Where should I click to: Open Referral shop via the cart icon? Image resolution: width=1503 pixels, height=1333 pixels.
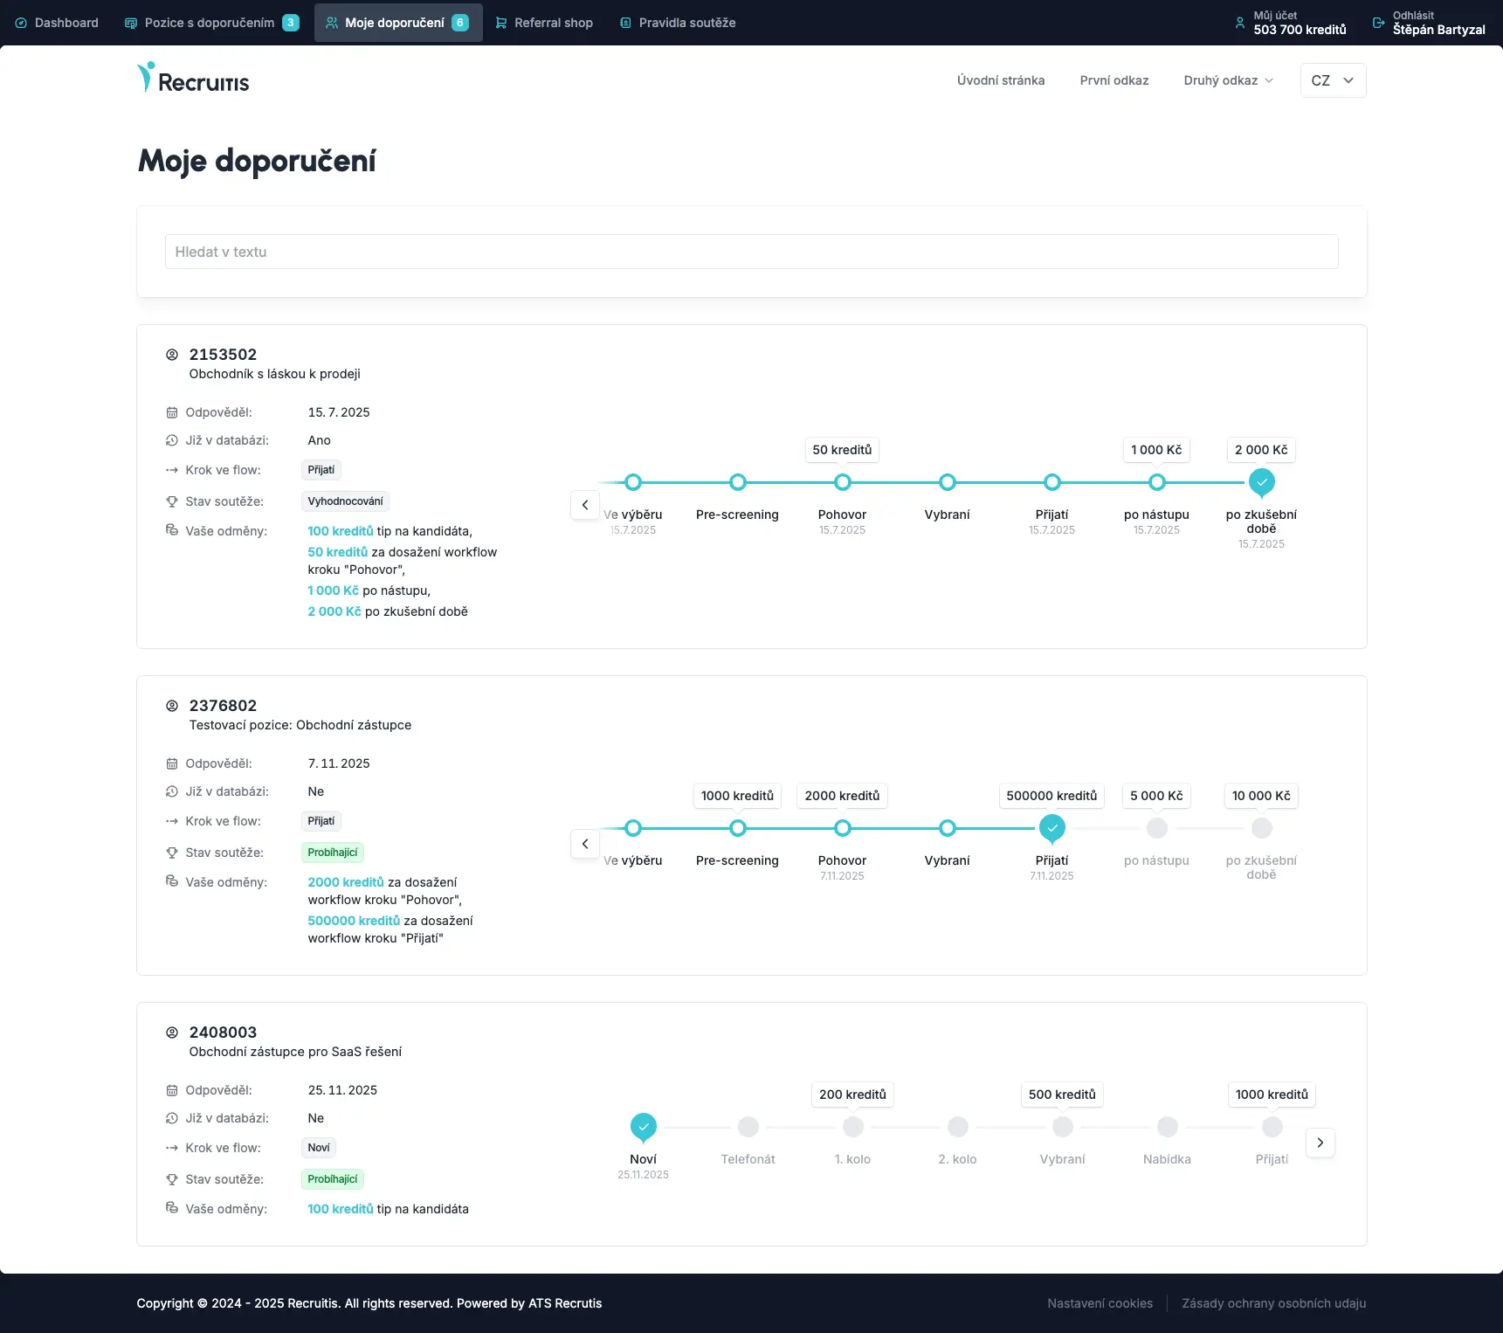pyautogui.click(x=500, y=23)
